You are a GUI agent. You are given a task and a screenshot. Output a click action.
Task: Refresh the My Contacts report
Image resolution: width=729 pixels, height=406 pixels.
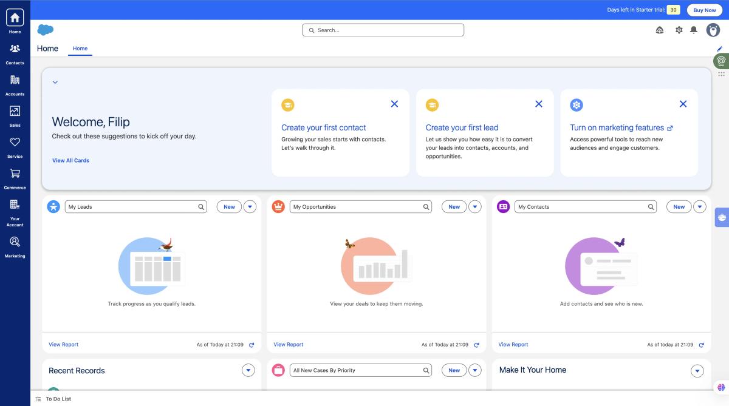(701, 345)
